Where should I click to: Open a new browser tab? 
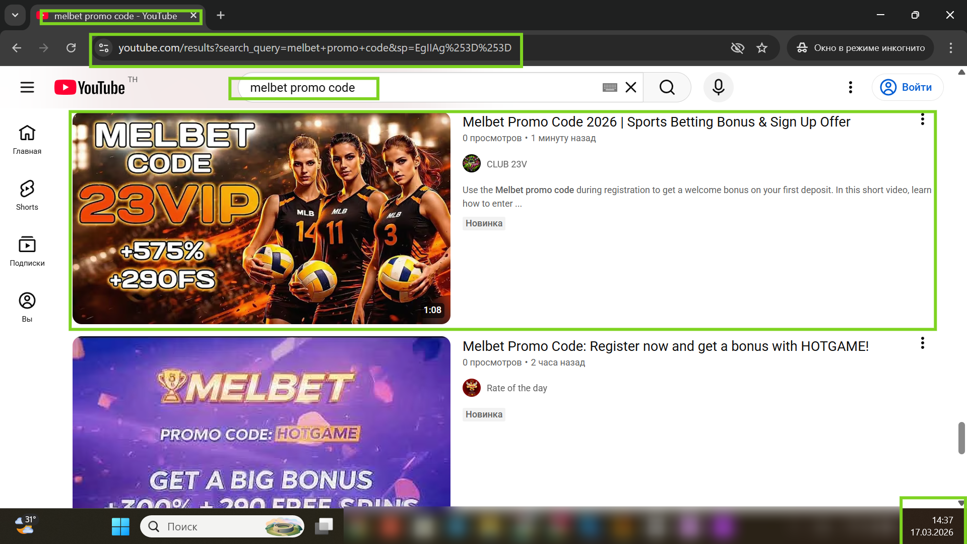coord(221,16)
